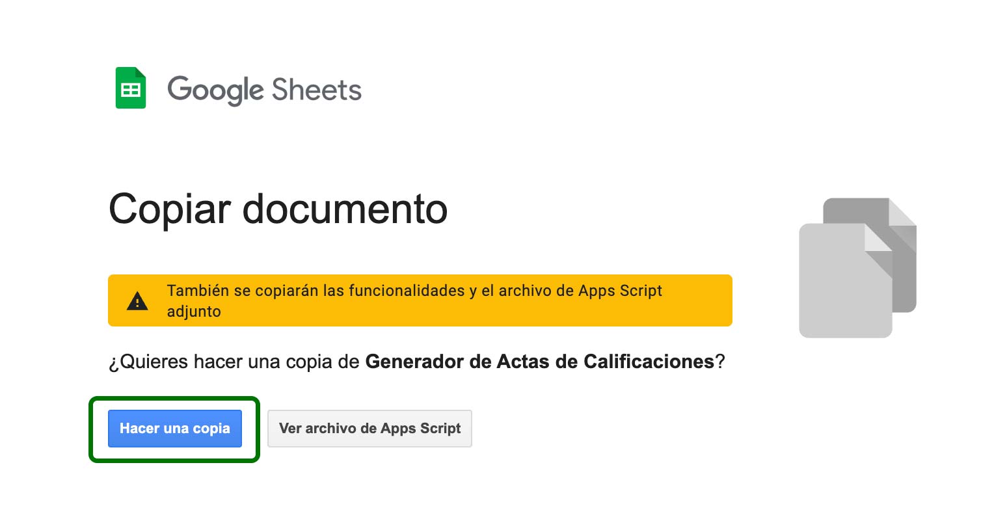Click the Copiar documento heading

pyautogui.click(x=278, y=208)
